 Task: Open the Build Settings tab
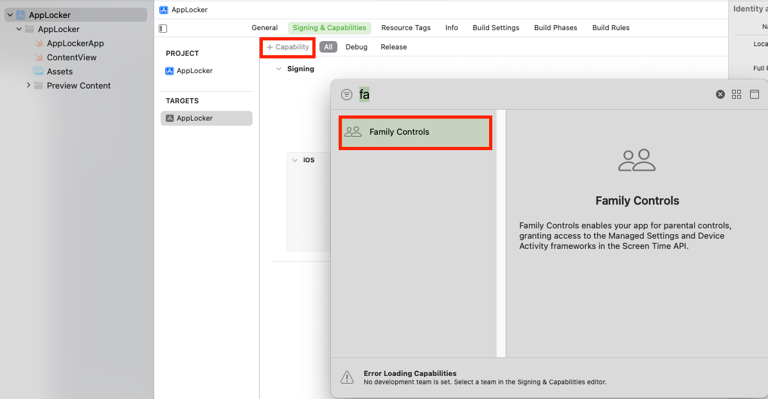coord(496,28)
